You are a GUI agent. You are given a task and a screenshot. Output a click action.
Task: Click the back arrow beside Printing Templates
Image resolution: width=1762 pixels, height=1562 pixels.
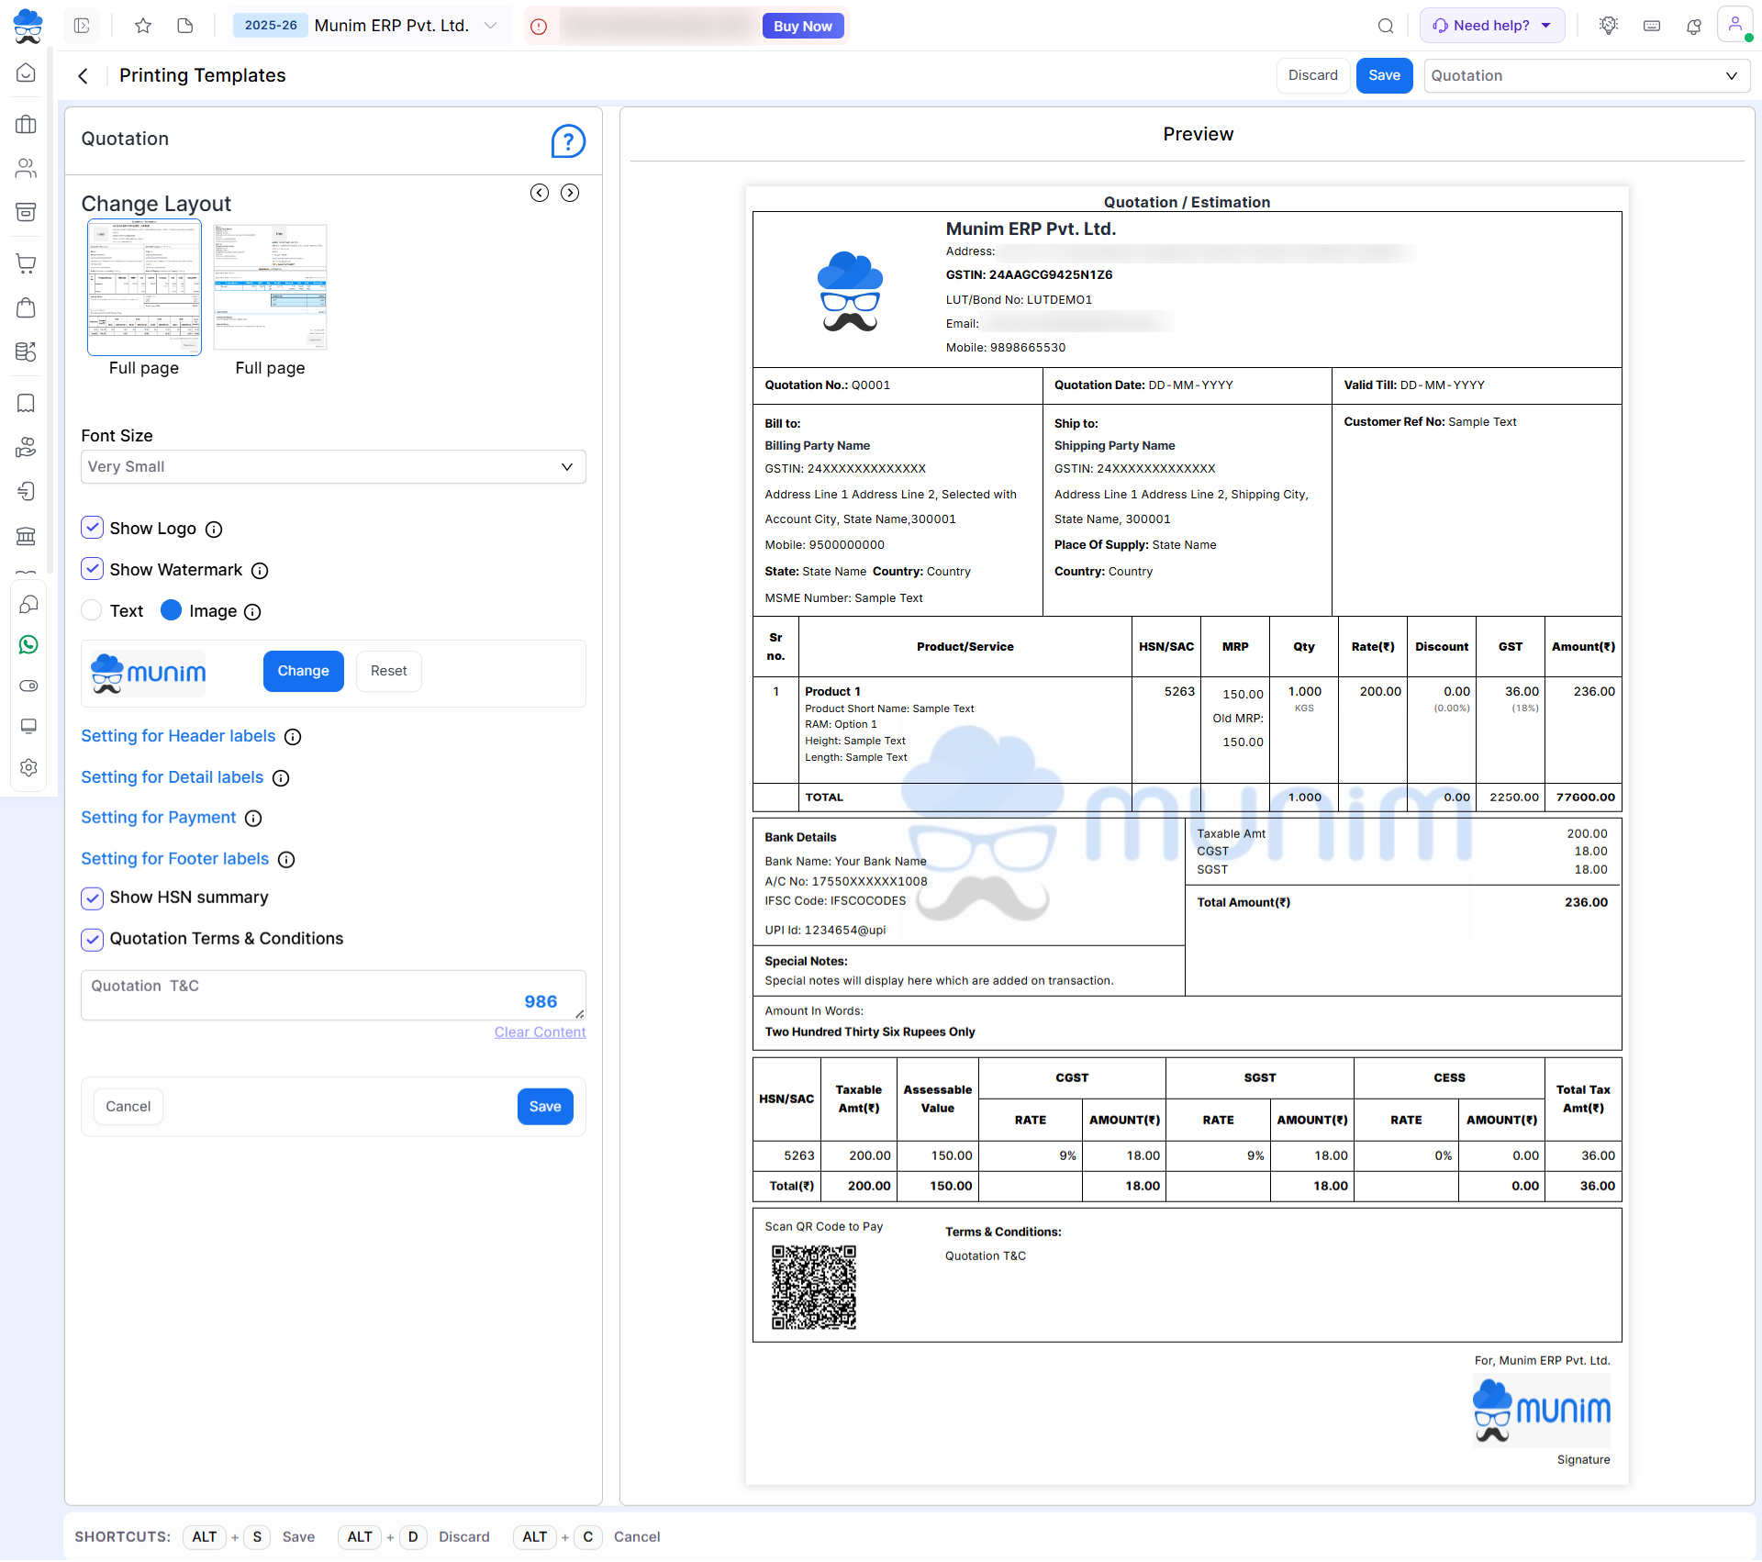click(84, 76)
